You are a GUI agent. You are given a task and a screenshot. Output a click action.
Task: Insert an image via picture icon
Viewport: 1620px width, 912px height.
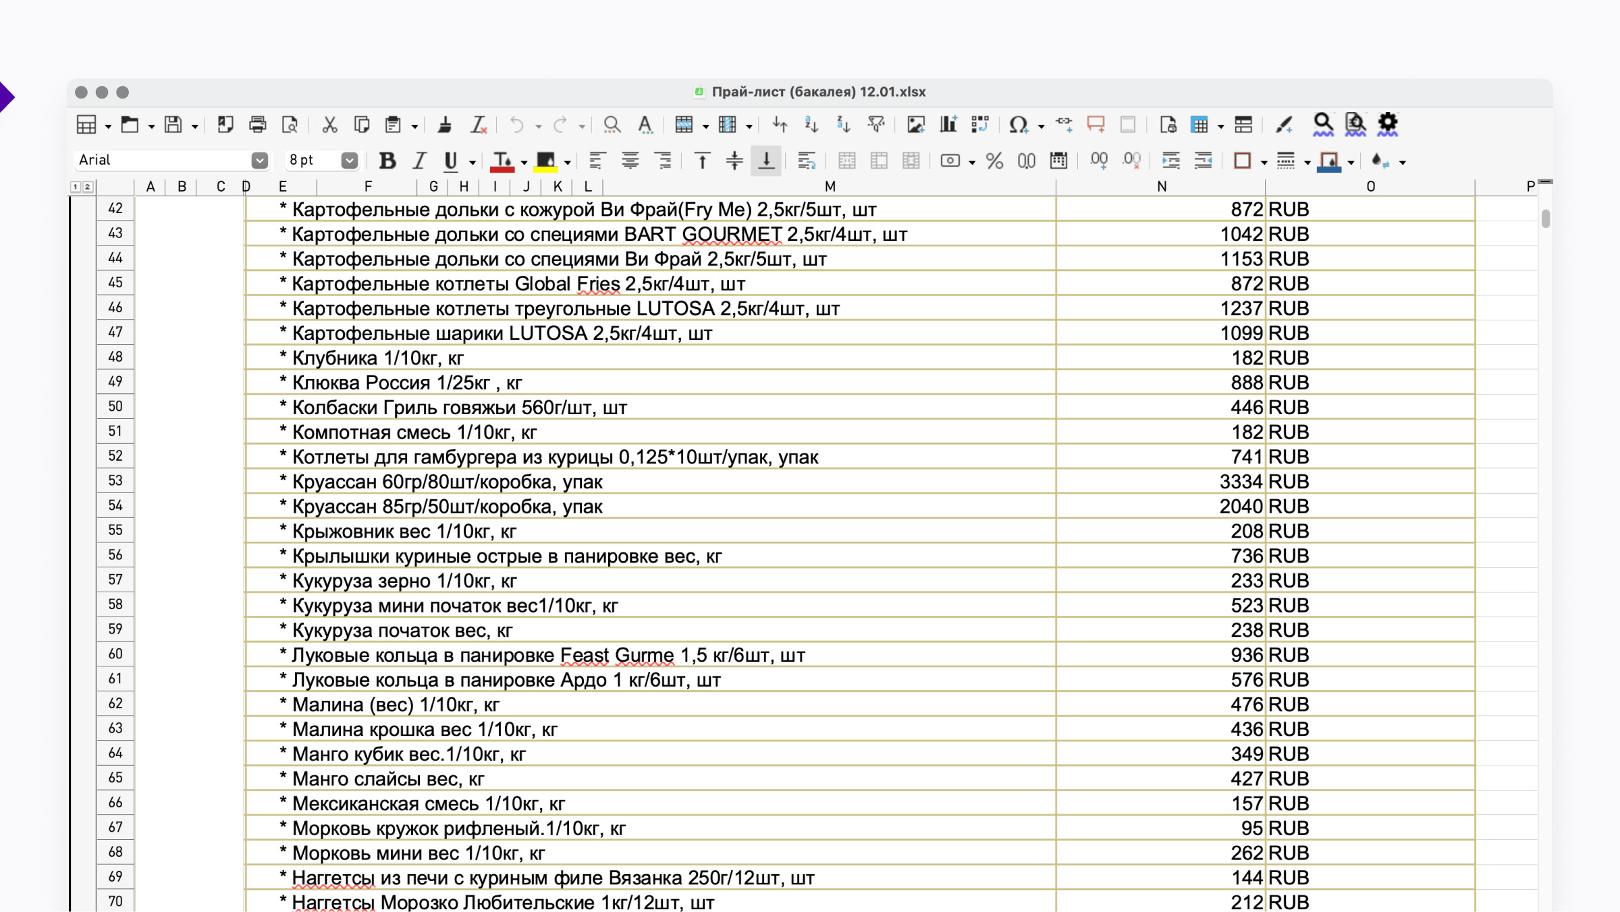click(x=915, y=124)
